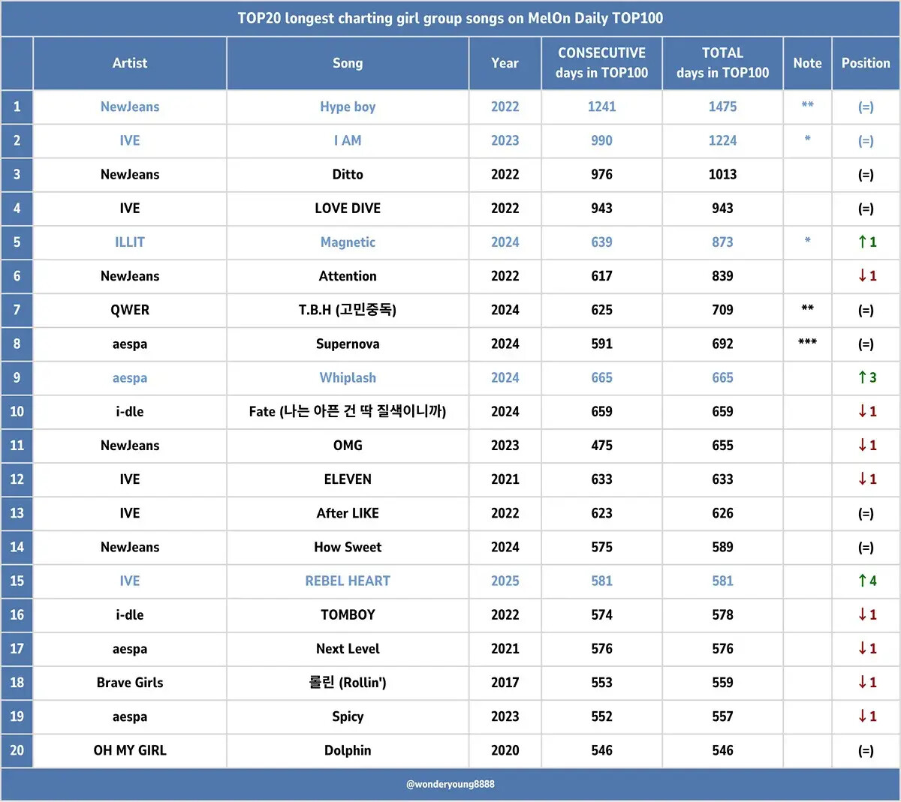The image size is (901, 802).
Task: Click the rank number 20
Action: point(17,750)
